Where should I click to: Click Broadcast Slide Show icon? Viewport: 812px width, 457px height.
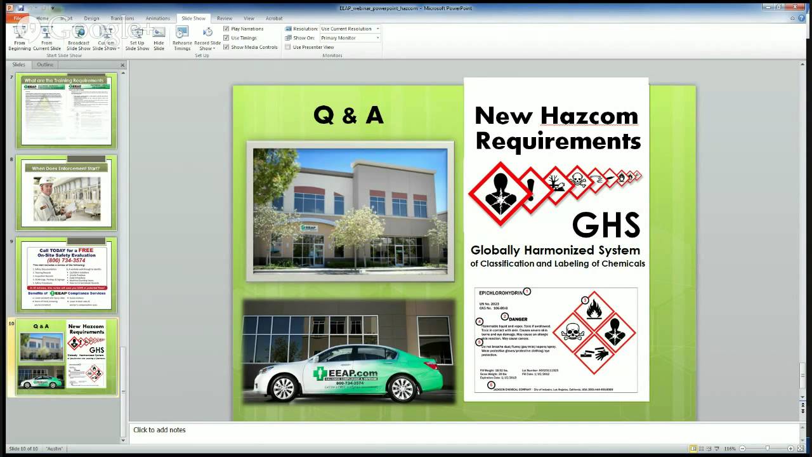click(79, 38)
